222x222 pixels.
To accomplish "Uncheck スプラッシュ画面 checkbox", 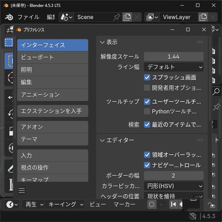I will (x=147, y=77).
